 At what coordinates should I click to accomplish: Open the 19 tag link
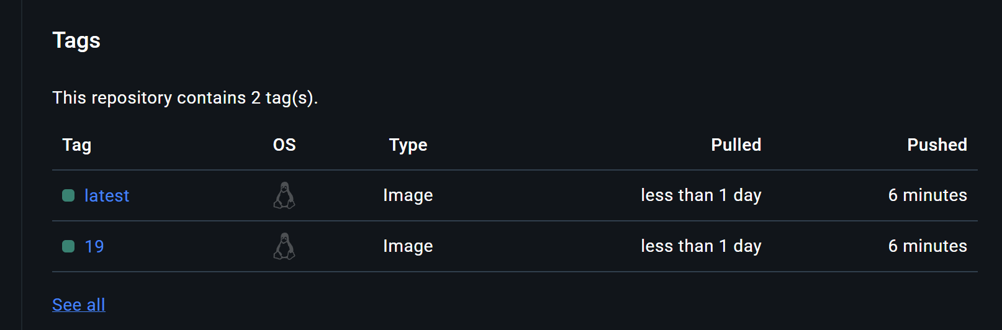[x=94, y=246]
